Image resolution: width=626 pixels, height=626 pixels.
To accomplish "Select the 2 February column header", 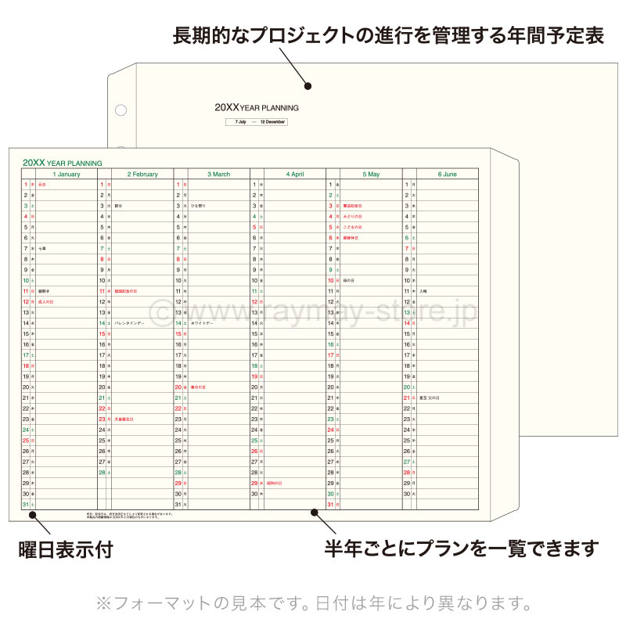I will [142, 174].
